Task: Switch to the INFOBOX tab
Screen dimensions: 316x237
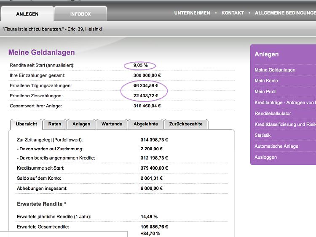Action: coord(80,14)
